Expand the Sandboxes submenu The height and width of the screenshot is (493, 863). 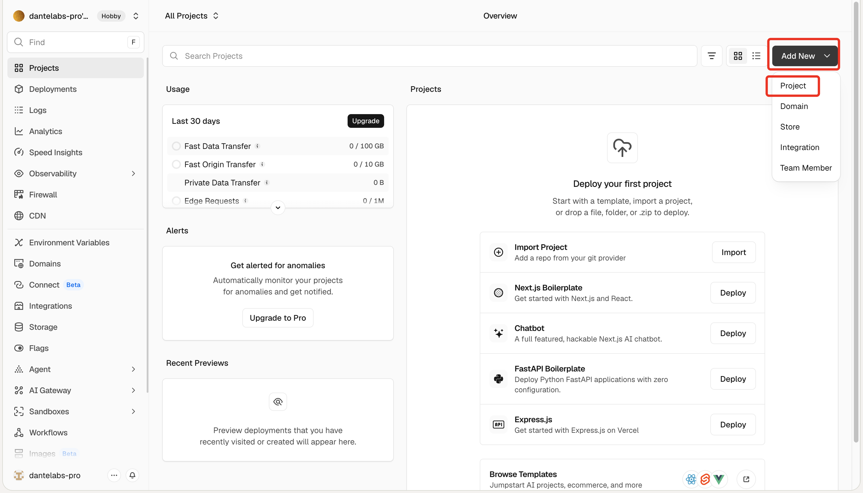pyautogui.click(x=134, y=411)
